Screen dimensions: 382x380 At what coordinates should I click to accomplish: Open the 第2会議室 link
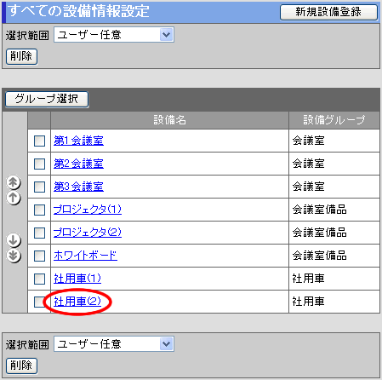[x=78, y=164]
